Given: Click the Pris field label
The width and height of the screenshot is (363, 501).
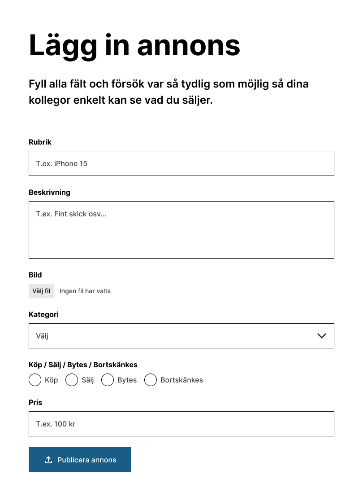Looking at the screenshot, I should click(35, 402).
